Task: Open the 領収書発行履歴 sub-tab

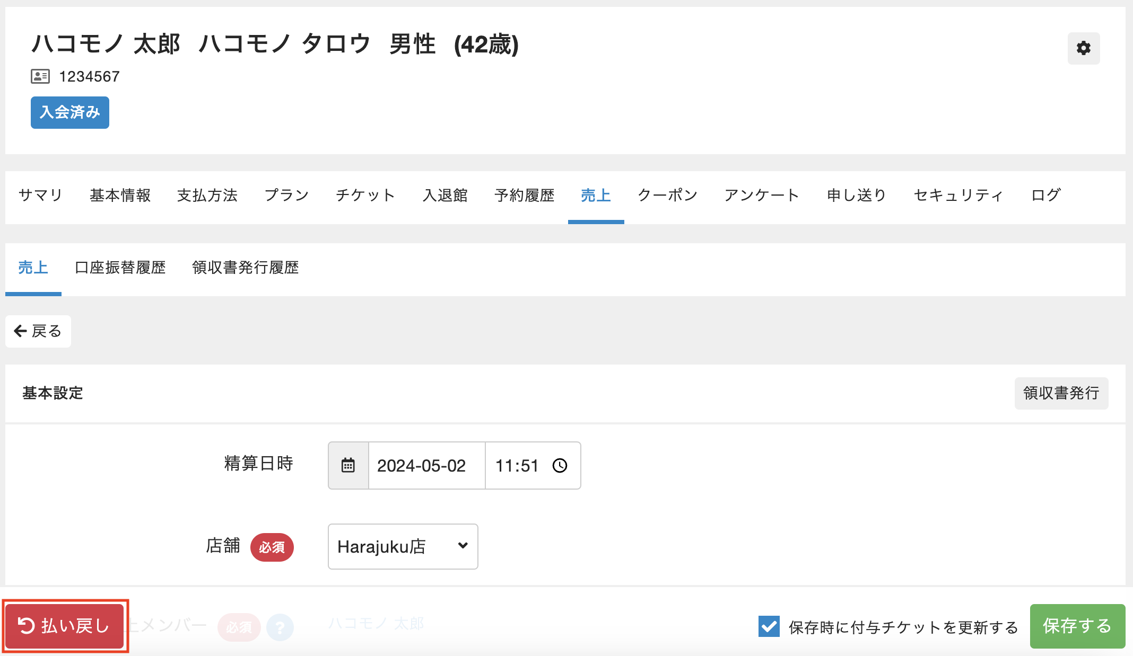Action: coord(245,268)
